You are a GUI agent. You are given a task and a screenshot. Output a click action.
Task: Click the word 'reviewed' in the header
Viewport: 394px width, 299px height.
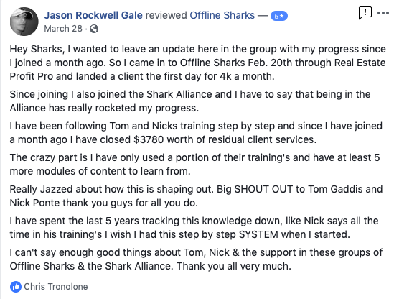(x=166, y=15)
